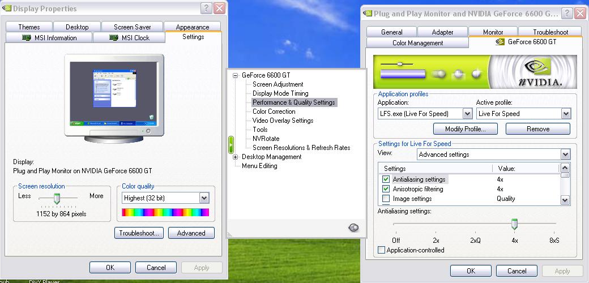The image size is (589, 283).
Task: Click the Antialiasing settings slider thumb at 4x
Action: click(x=515, y=225)
